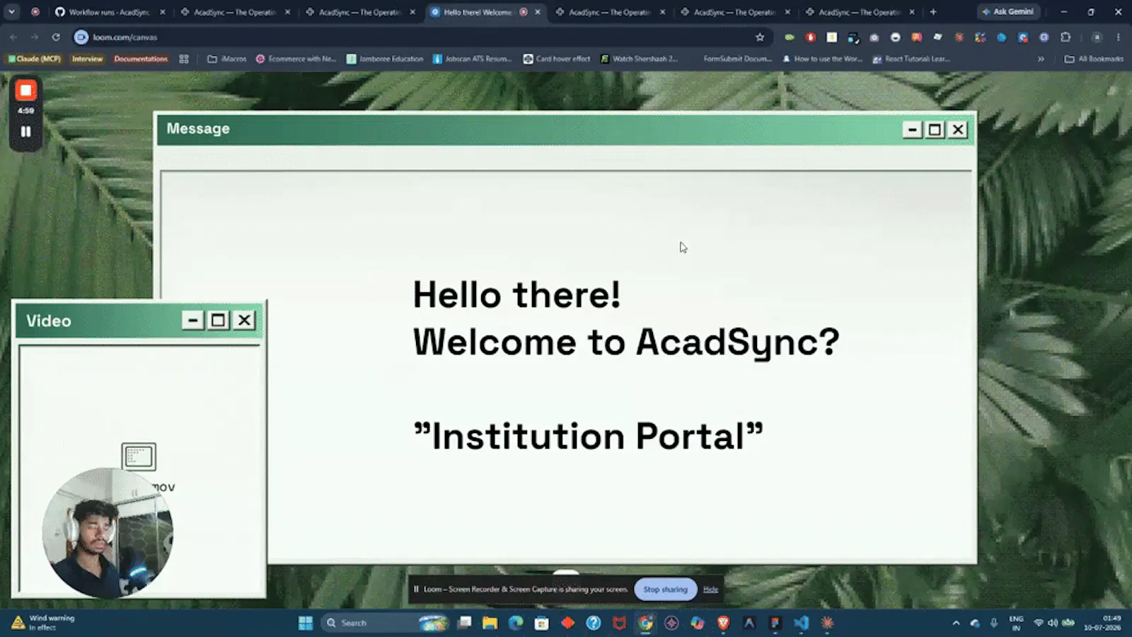Open the Extensions puzzle menu
This screenshot has height=637, width=1132.
point(1065,38)
